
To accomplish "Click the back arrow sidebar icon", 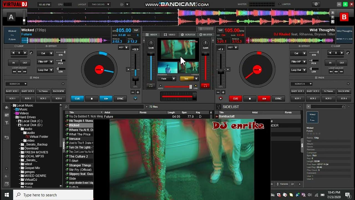I will coord(7,137).
